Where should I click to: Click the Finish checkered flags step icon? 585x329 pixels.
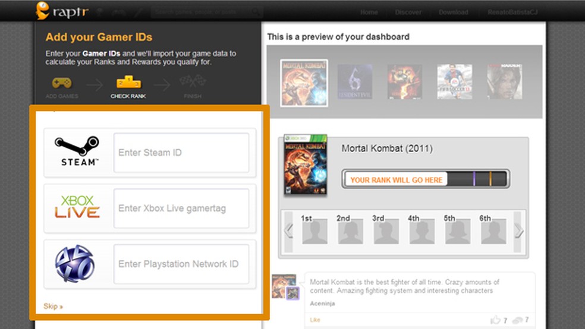[193, 81]
